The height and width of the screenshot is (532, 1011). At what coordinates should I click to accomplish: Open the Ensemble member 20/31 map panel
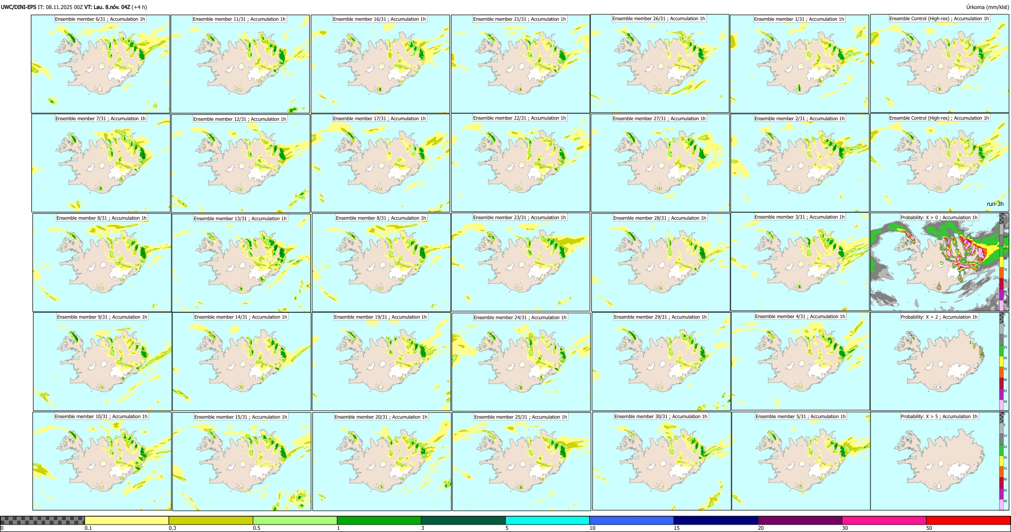point(382,462)
